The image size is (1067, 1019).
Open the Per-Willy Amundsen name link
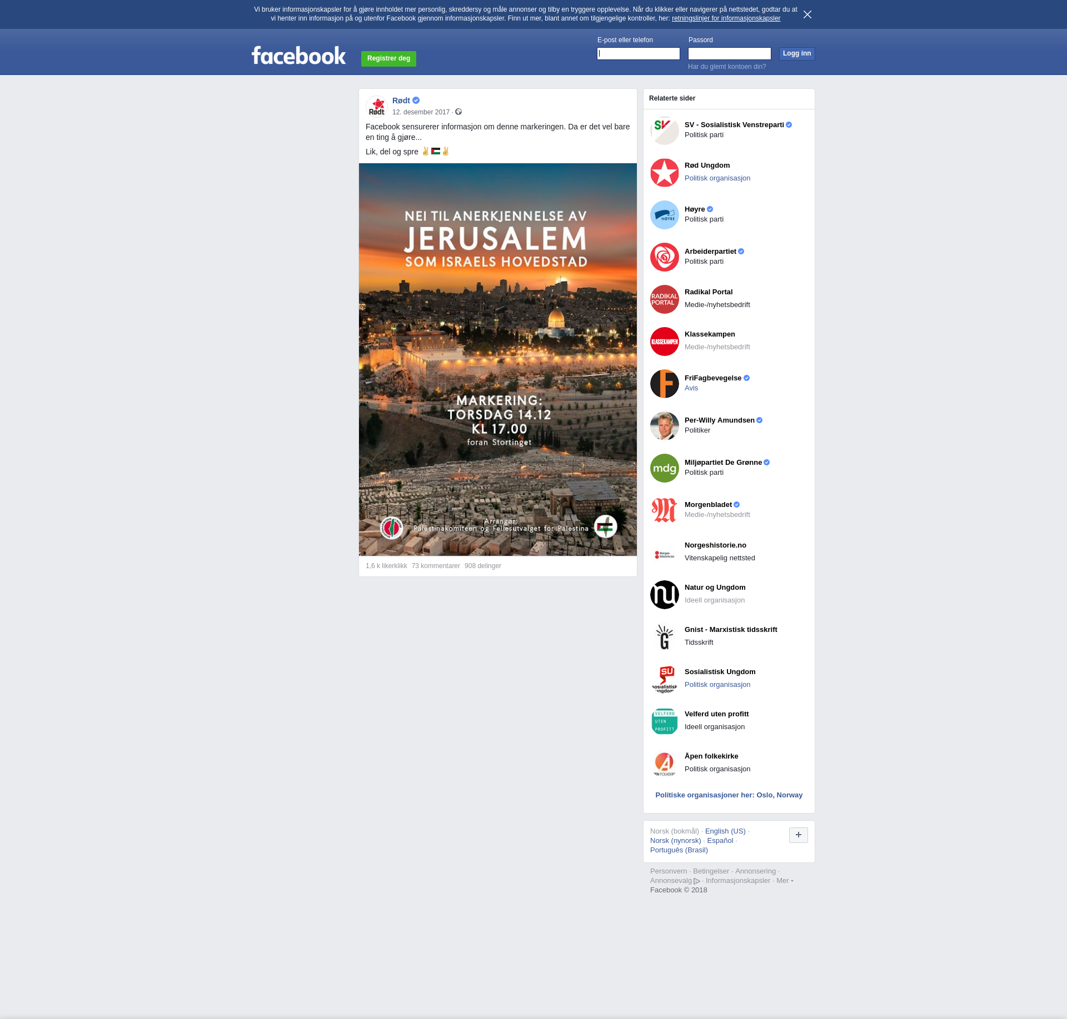(720, 420)
